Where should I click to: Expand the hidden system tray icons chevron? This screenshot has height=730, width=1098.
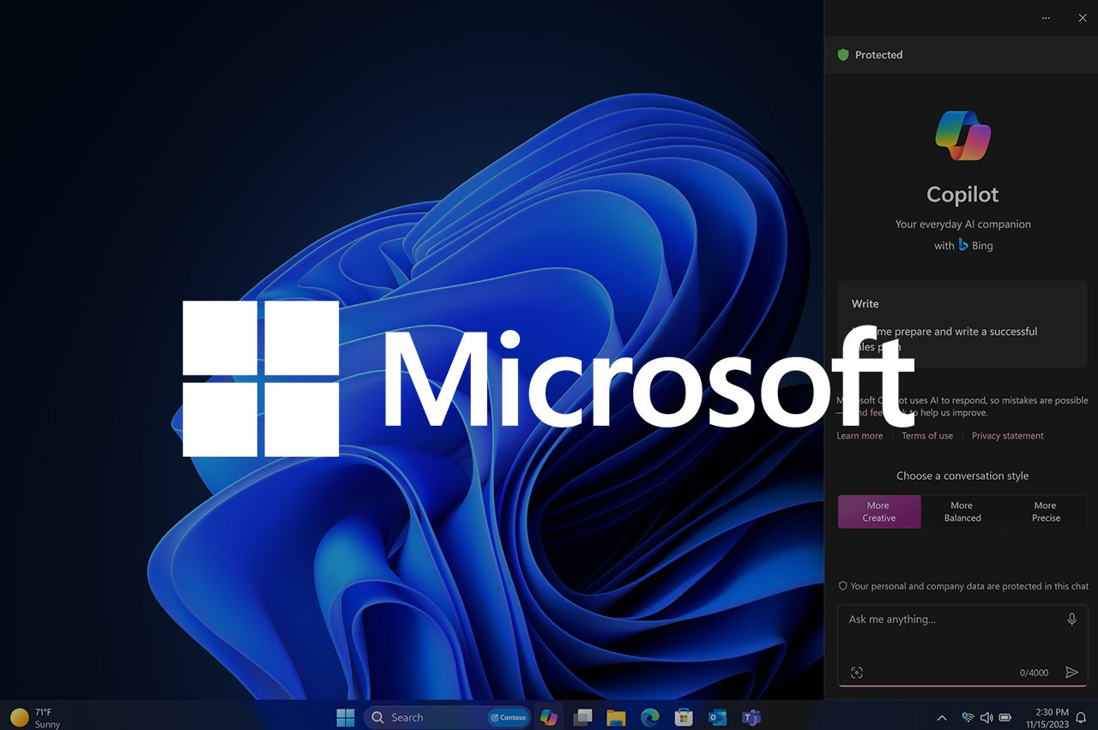click(x=942, y=717)
